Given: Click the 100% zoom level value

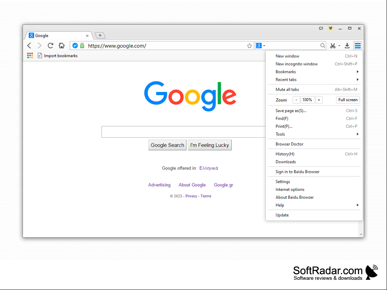Looking at the screenshot, I should pos(307,100).
